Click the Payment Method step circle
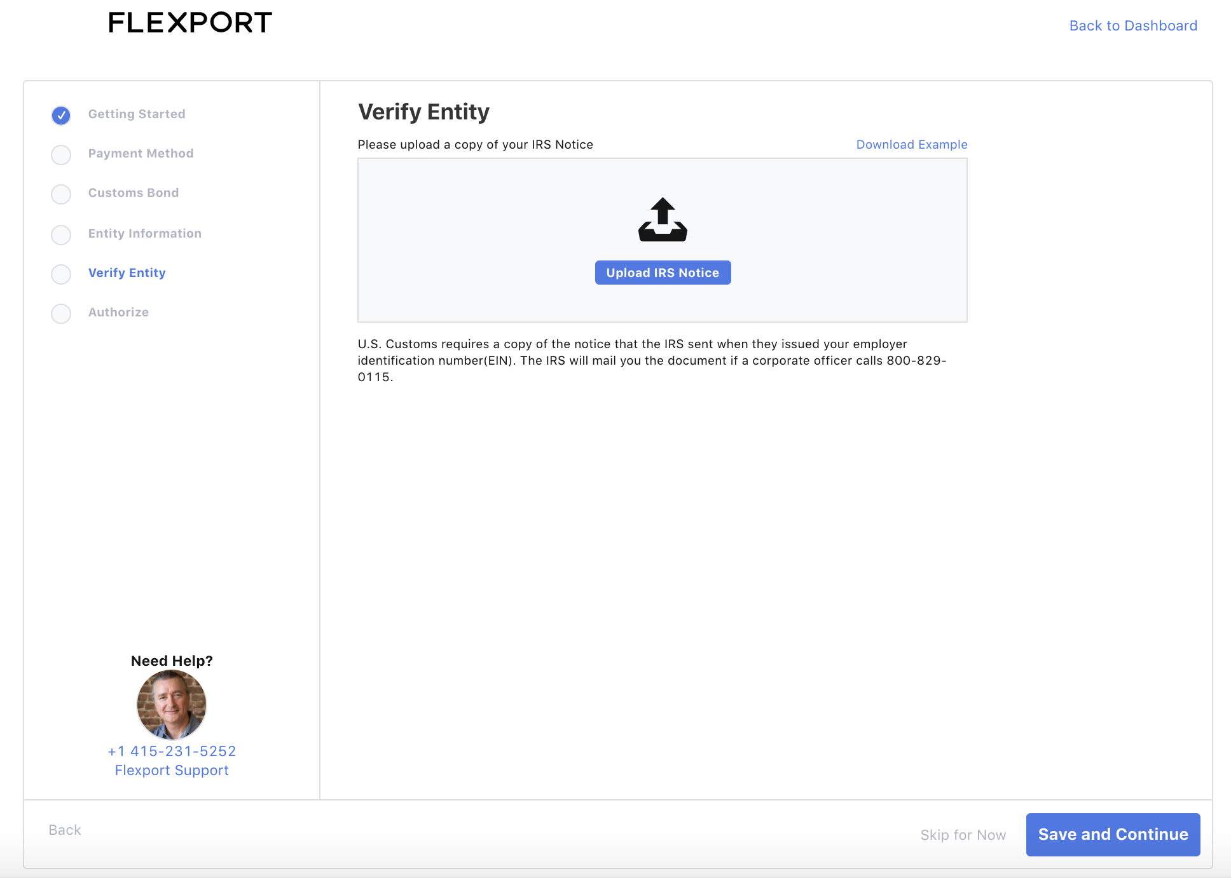 pyautogui.click(x=61, y=154)
